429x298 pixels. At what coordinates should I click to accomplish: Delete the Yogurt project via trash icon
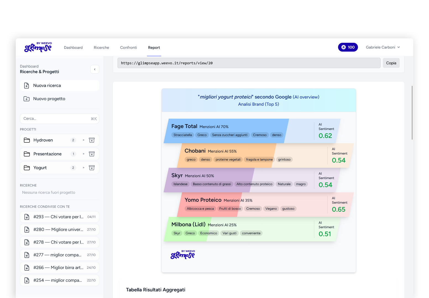92,168
